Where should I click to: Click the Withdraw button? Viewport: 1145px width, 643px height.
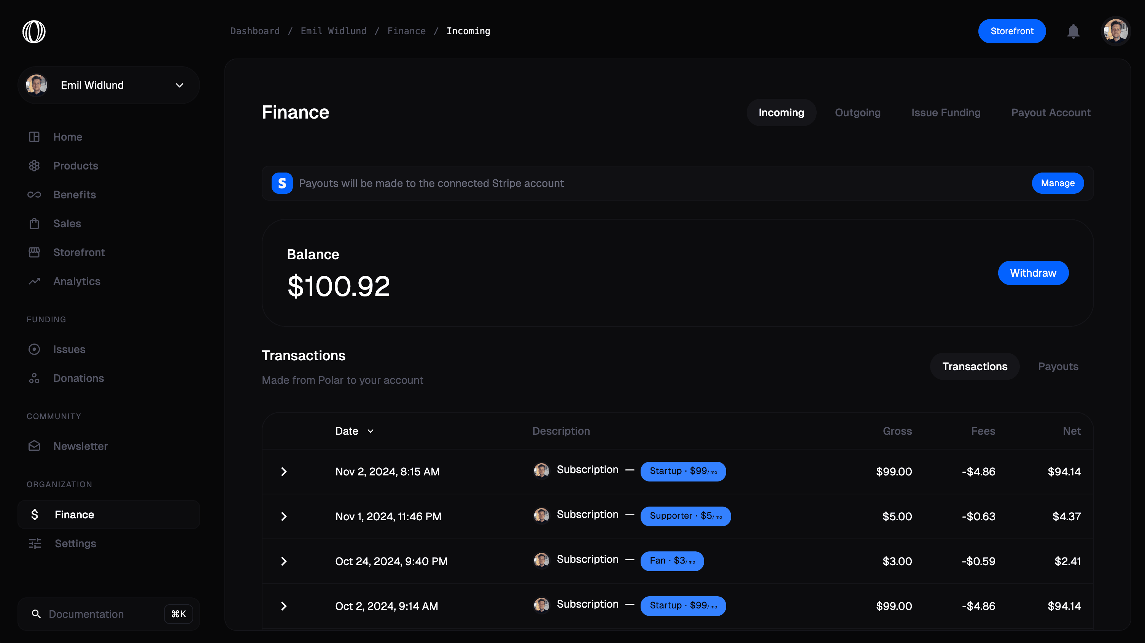click(1033, 272)
